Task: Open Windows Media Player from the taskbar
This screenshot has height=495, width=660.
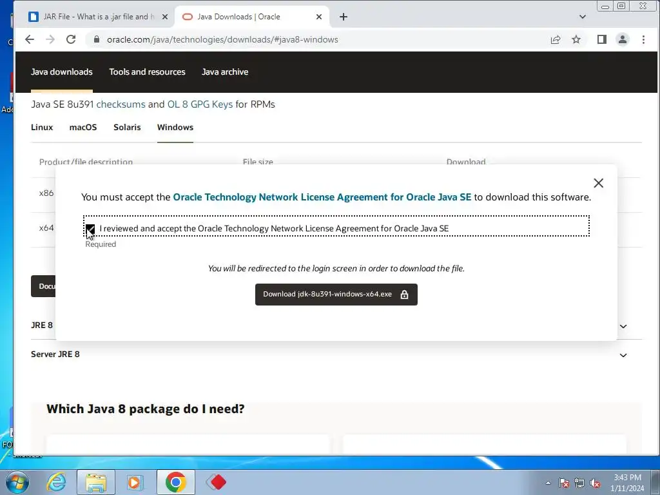Action: (135, 482)
